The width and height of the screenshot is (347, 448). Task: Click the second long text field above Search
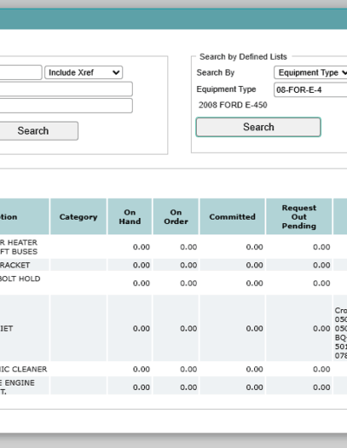66,106
